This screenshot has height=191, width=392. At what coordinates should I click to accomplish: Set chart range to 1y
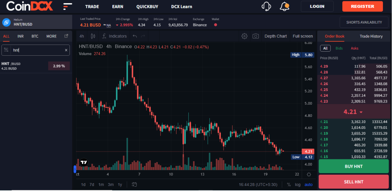pos(120,184)
